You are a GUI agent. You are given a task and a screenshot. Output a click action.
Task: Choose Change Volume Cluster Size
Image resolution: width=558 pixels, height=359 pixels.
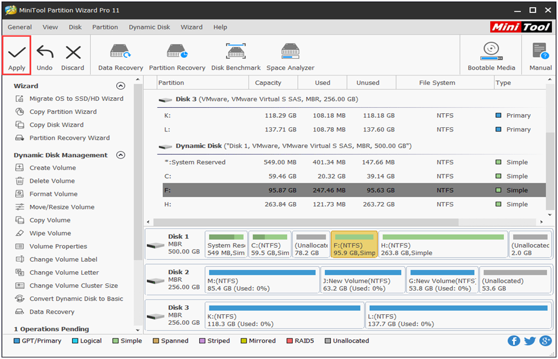point(67,286)
